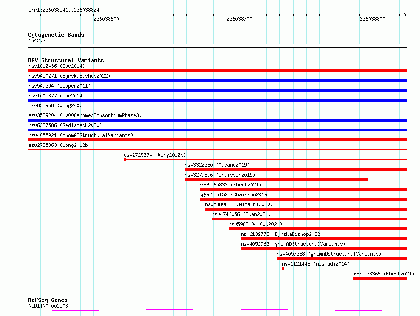Click the blue bar under nsv1005877
This screenshot has width=420, height=316.
pos(217,100)
